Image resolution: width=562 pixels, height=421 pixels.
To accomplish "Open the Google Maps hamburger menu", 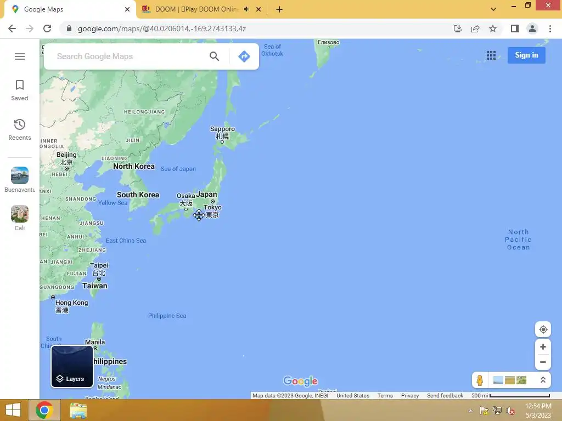I will point(20,56).
